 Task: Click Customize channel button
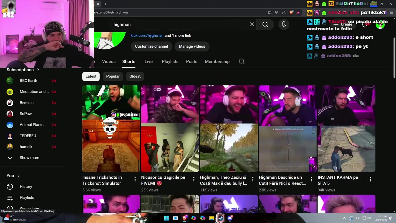click(151, 46)
